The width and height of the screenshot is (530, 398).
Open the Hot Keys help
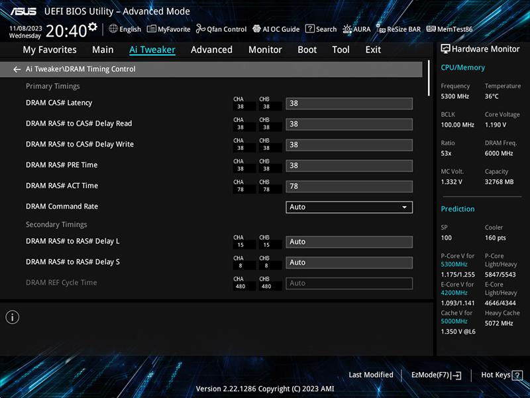[502, 375]
